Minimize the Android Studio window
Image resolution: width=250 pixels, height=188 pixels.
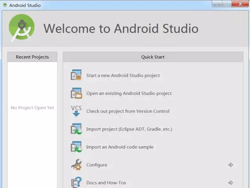pos(217,4)
